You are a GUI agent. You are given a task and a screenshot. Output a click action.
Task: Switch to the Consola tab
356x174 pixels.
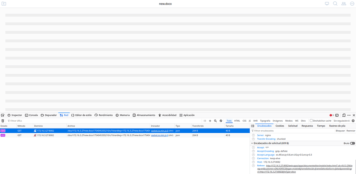tap(31, 115)
